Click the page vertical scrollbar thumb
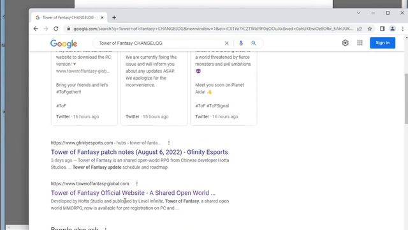408x230 pixels. click(x=406, y=98)
